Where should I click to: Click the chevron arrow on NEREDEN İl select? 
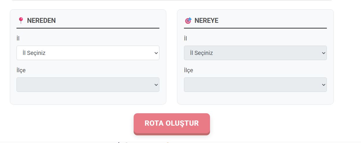pos(156,53)
